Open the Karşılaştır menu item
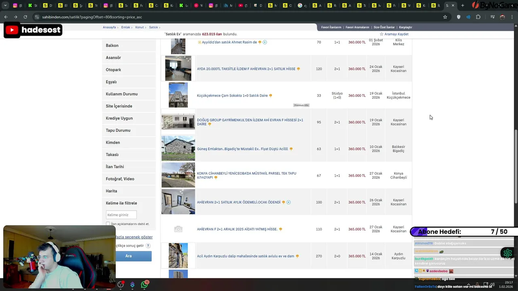This screenshot has width=518, height=291. tap(405, 27)
